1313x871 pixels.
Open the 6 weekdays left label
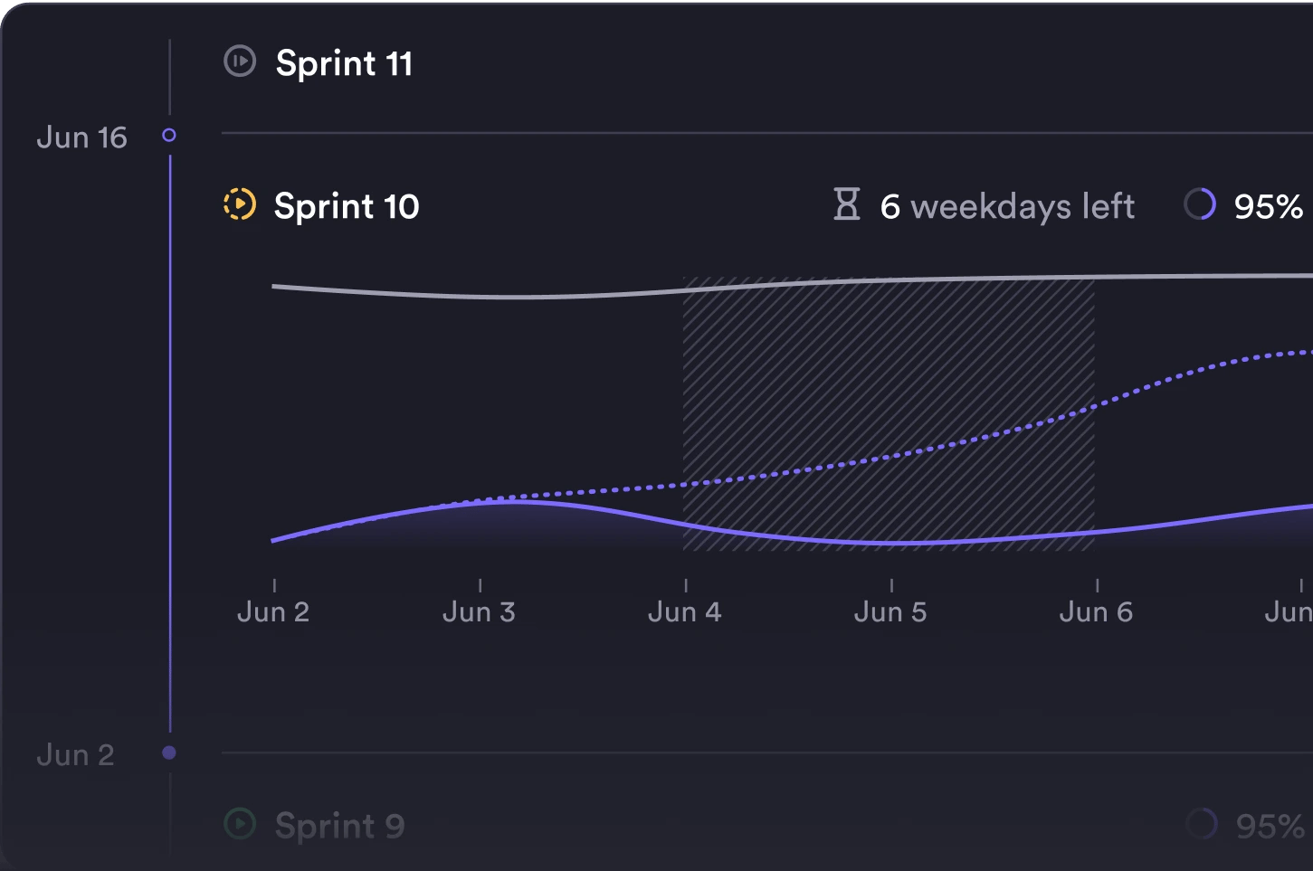1006,205
